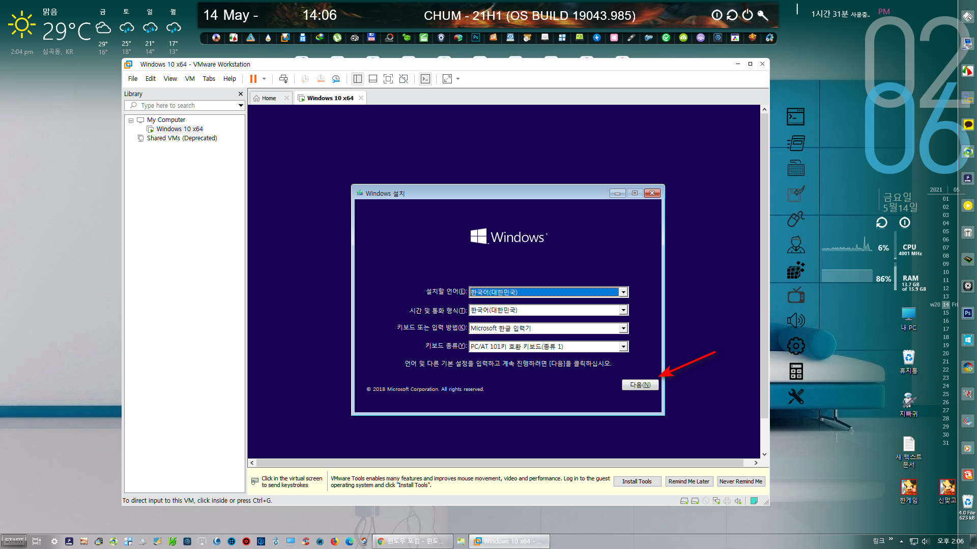This screenshot has width=977, height=549.
Task: Expand the 시간 및 통화 형식 dropdown
Action: click(x=623, y=310)
